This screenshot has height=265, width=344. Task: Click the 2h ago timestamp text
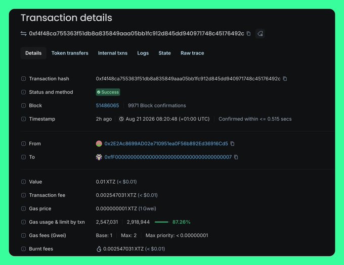pos(104,119)
